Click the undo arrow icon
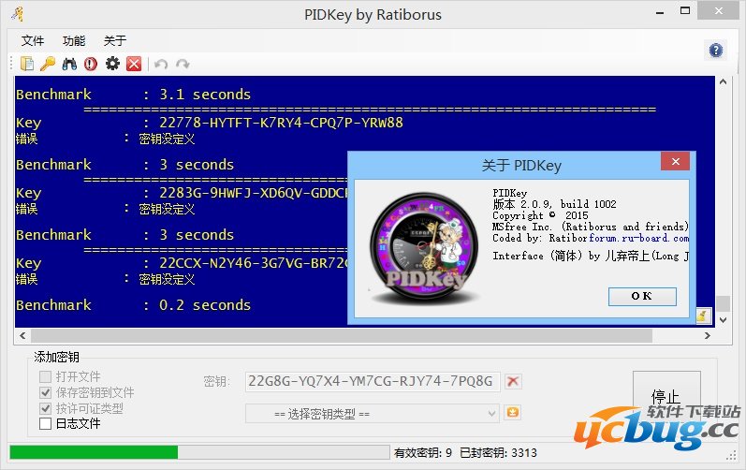746x470 pixels. coord(161,64)
